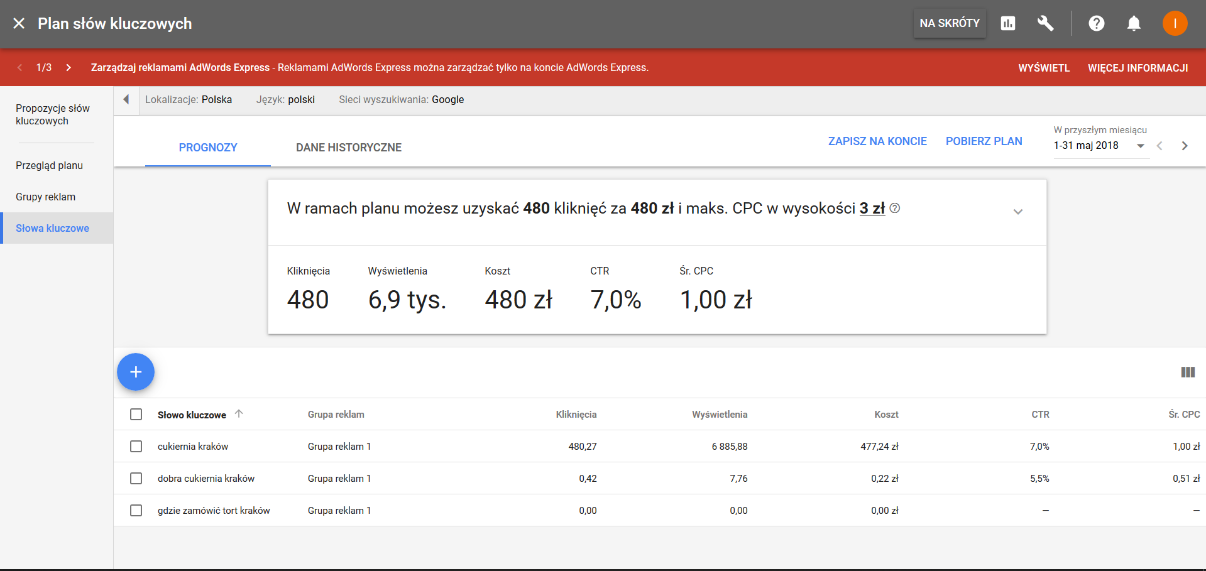
Task: Click the 477,24 zł cost value
Action: click(879, 447)
